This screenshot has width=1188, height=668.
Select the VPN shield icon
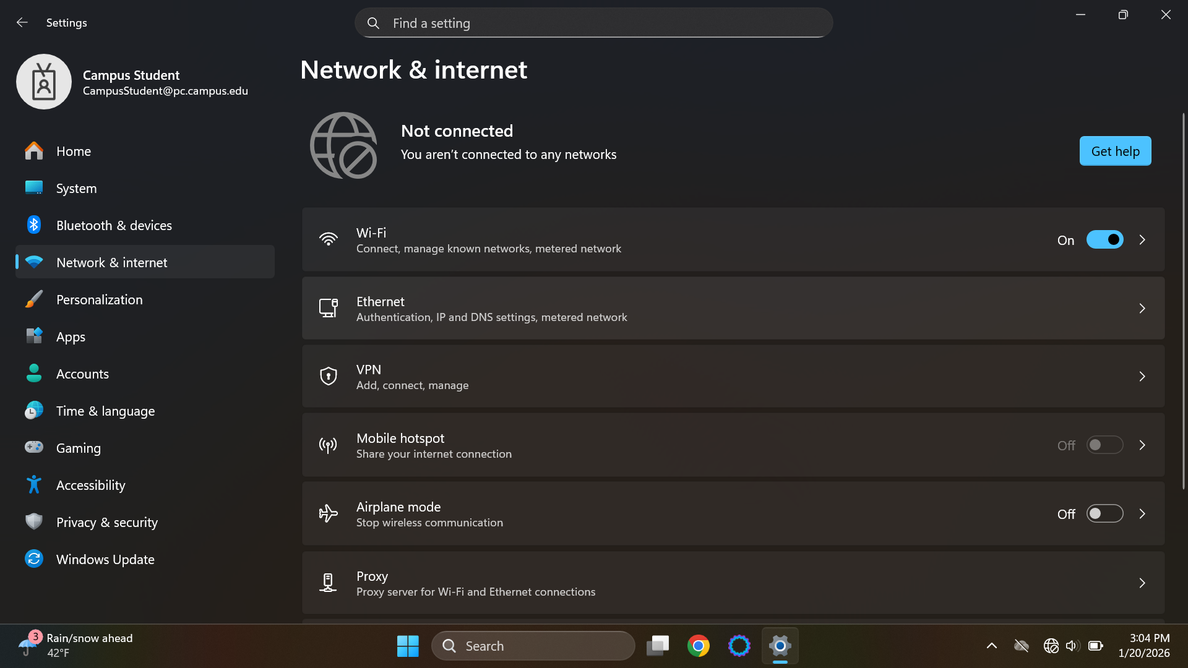pyautogui.click(x=329, y=376)
